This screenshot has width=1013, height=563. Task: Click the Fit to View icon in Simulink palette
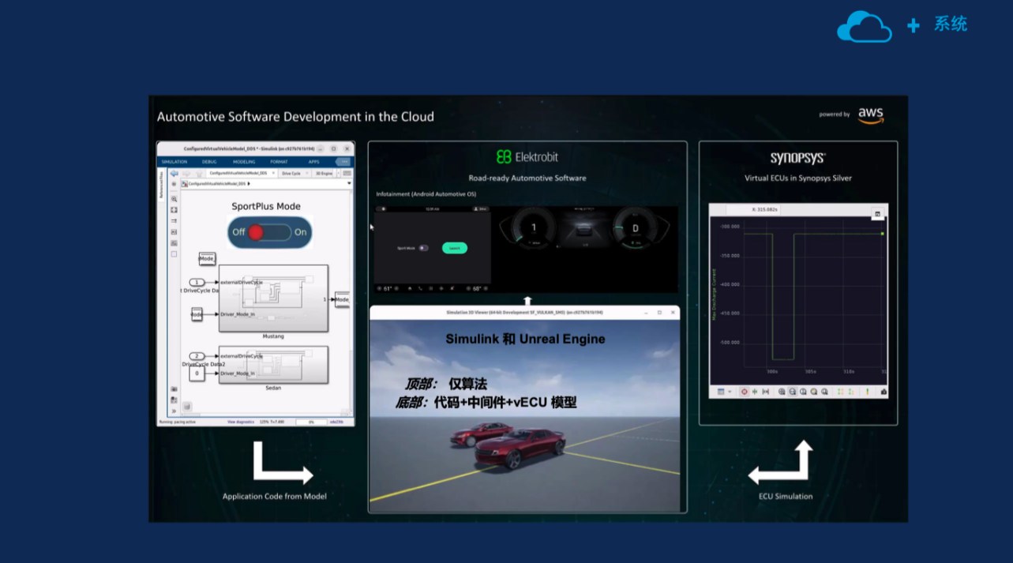[174, 210]
